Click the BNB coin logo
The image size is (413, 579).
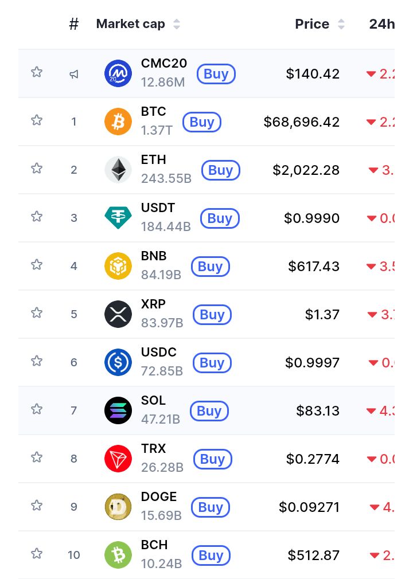pos(118,267)
